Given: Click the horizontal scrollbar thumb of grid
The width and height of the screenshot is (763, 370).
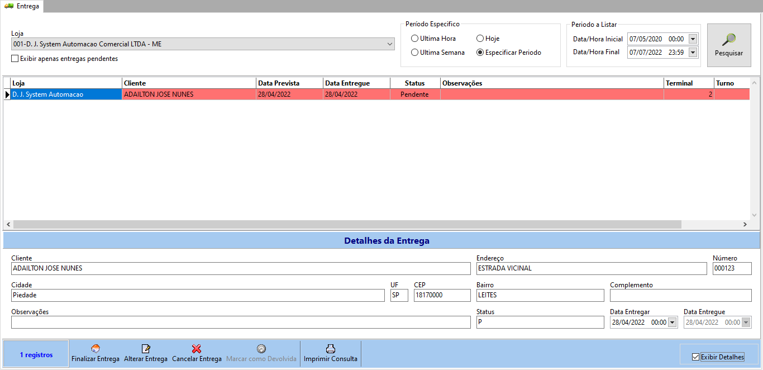Looking at the screenshot, I should (347, 224).
